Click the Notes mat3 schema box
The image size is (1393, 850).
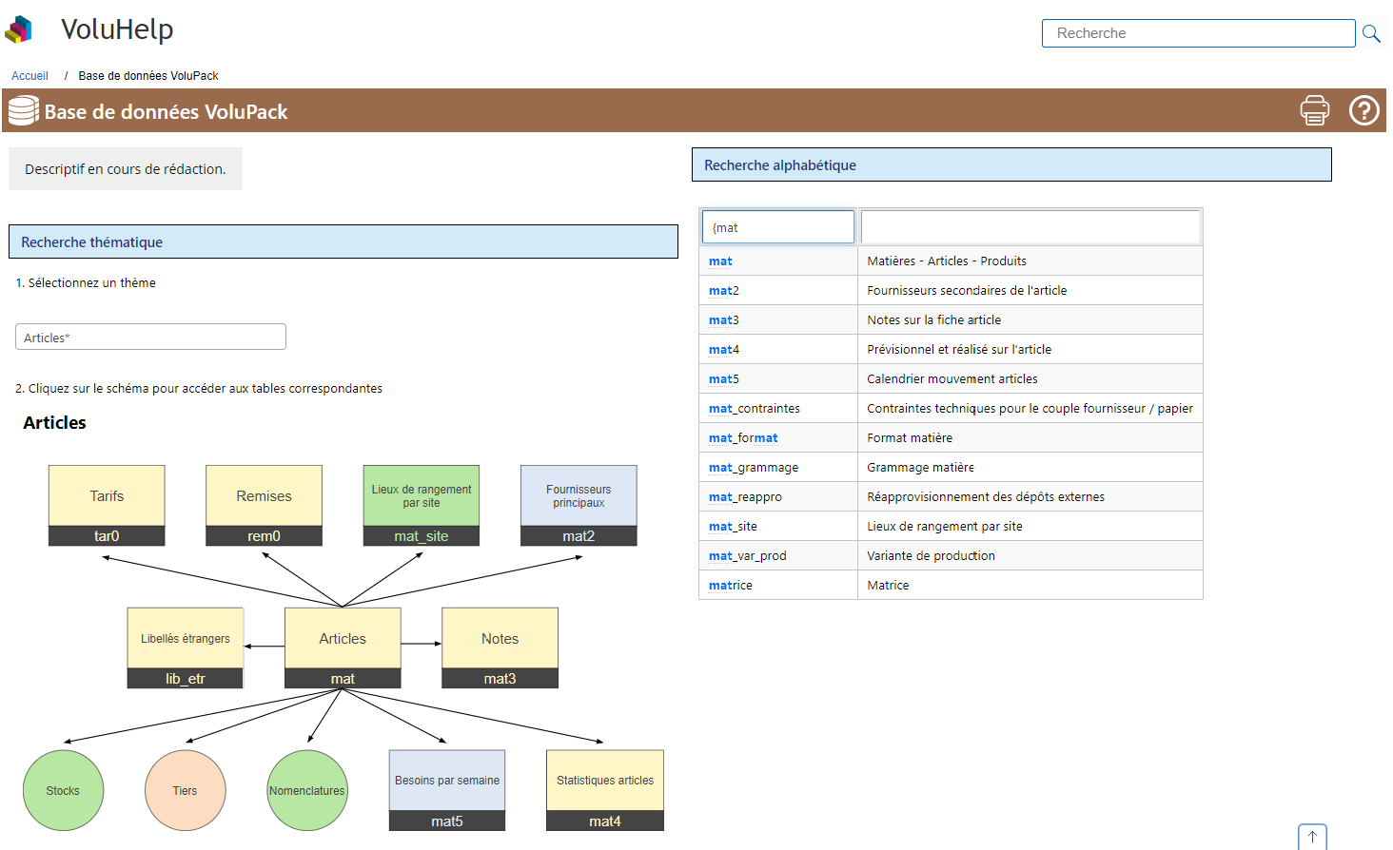tap(500, 647)
